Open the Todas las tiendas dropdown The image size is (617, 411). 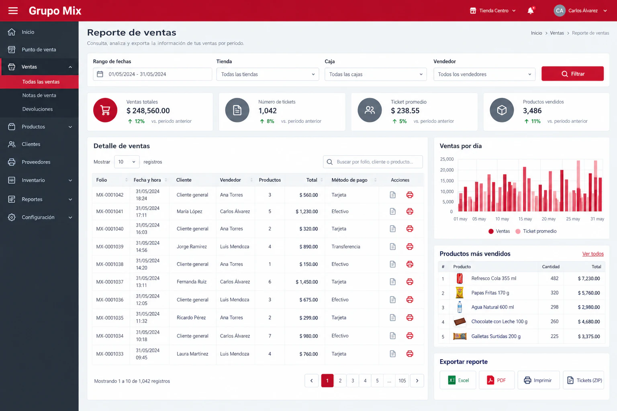pyautogui.click(x=268, y=74)
